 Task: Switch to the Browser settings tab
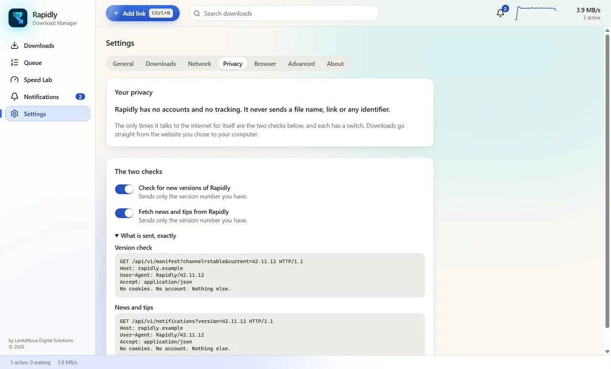click(265, 64)
